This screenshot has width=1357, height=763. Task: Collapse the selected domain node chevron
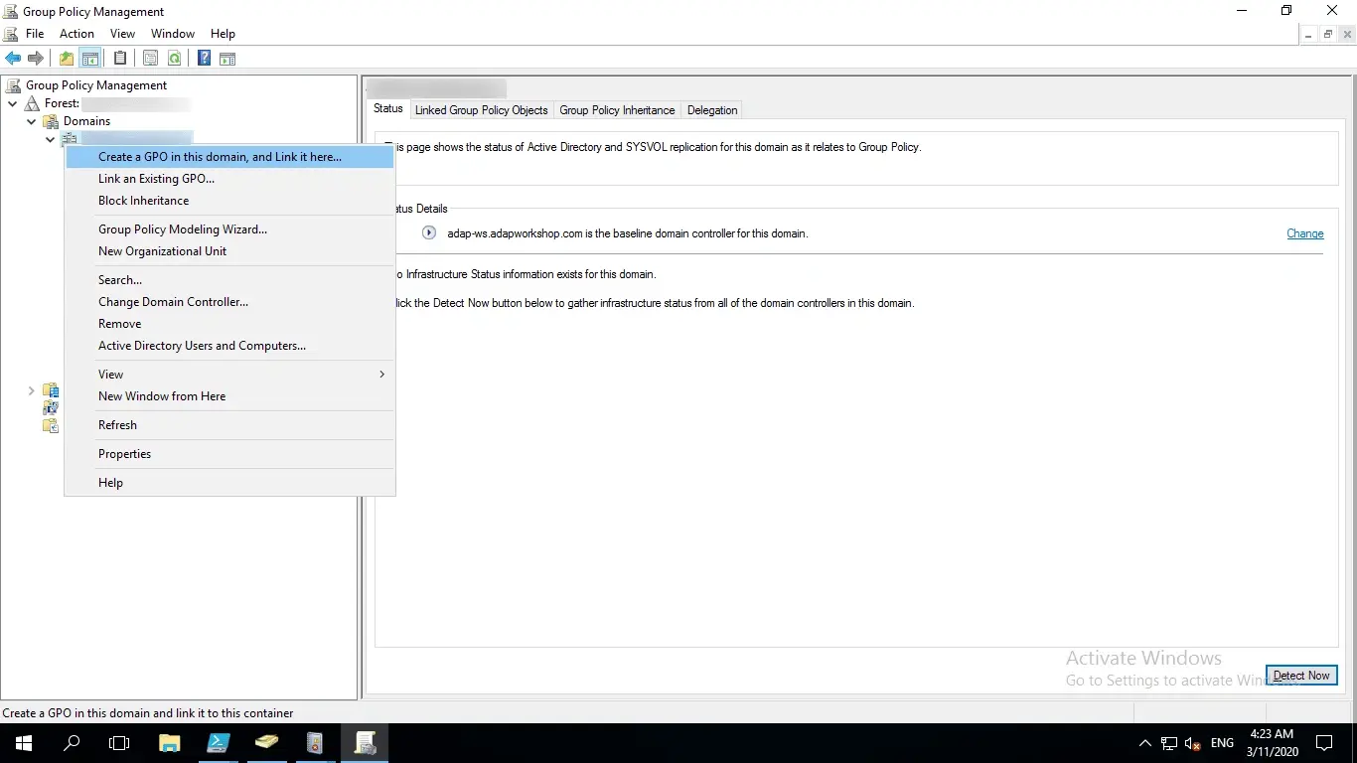[50, 139]
